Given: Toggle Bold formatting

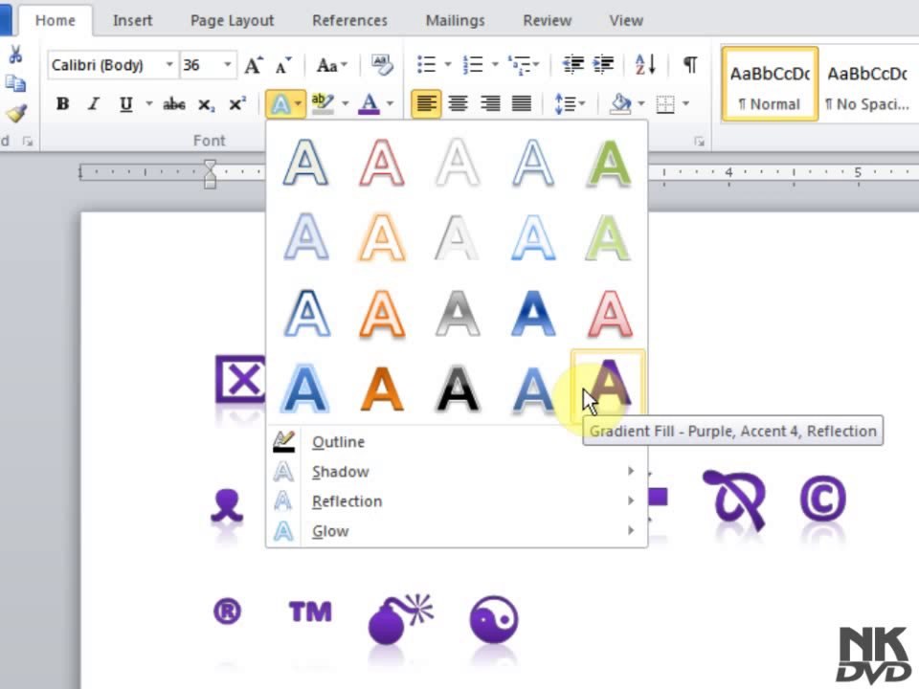Looking at the screenshot, I should pyautogui.click(x=62, y=104).
